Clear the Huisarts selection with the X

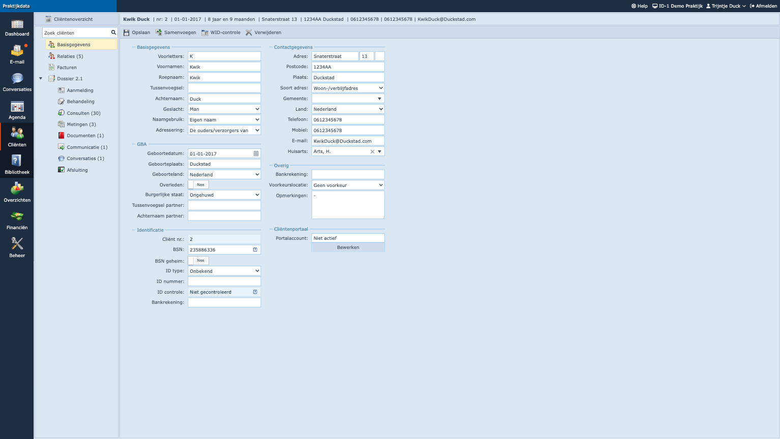point(372,151)
